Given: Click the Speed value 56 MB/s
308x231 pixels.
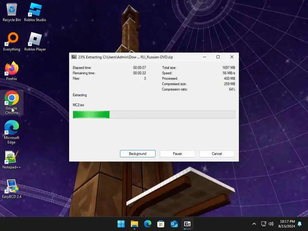Looking at the screenshot, I should [229, 73].
